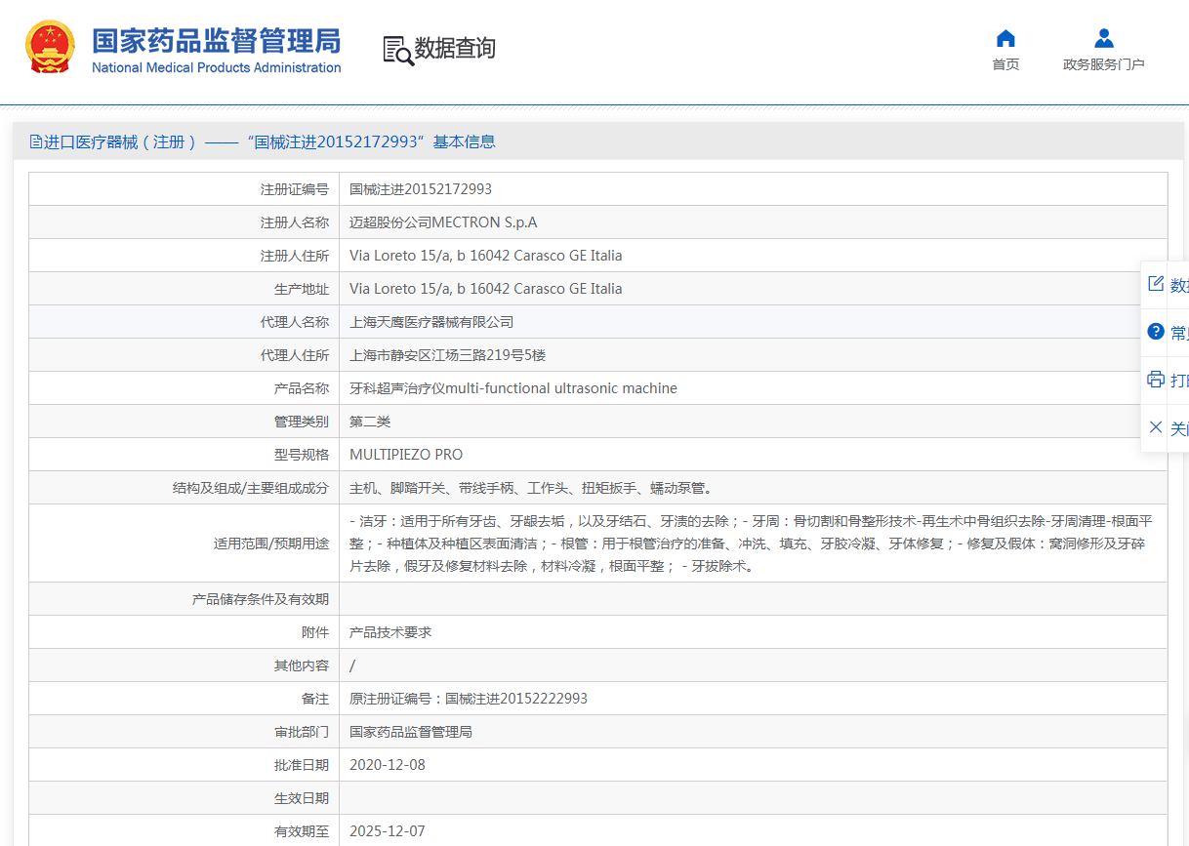Screen dimensions: 1189x846
Task: Select the 注册人住所 address value
Action: [485, 256]
